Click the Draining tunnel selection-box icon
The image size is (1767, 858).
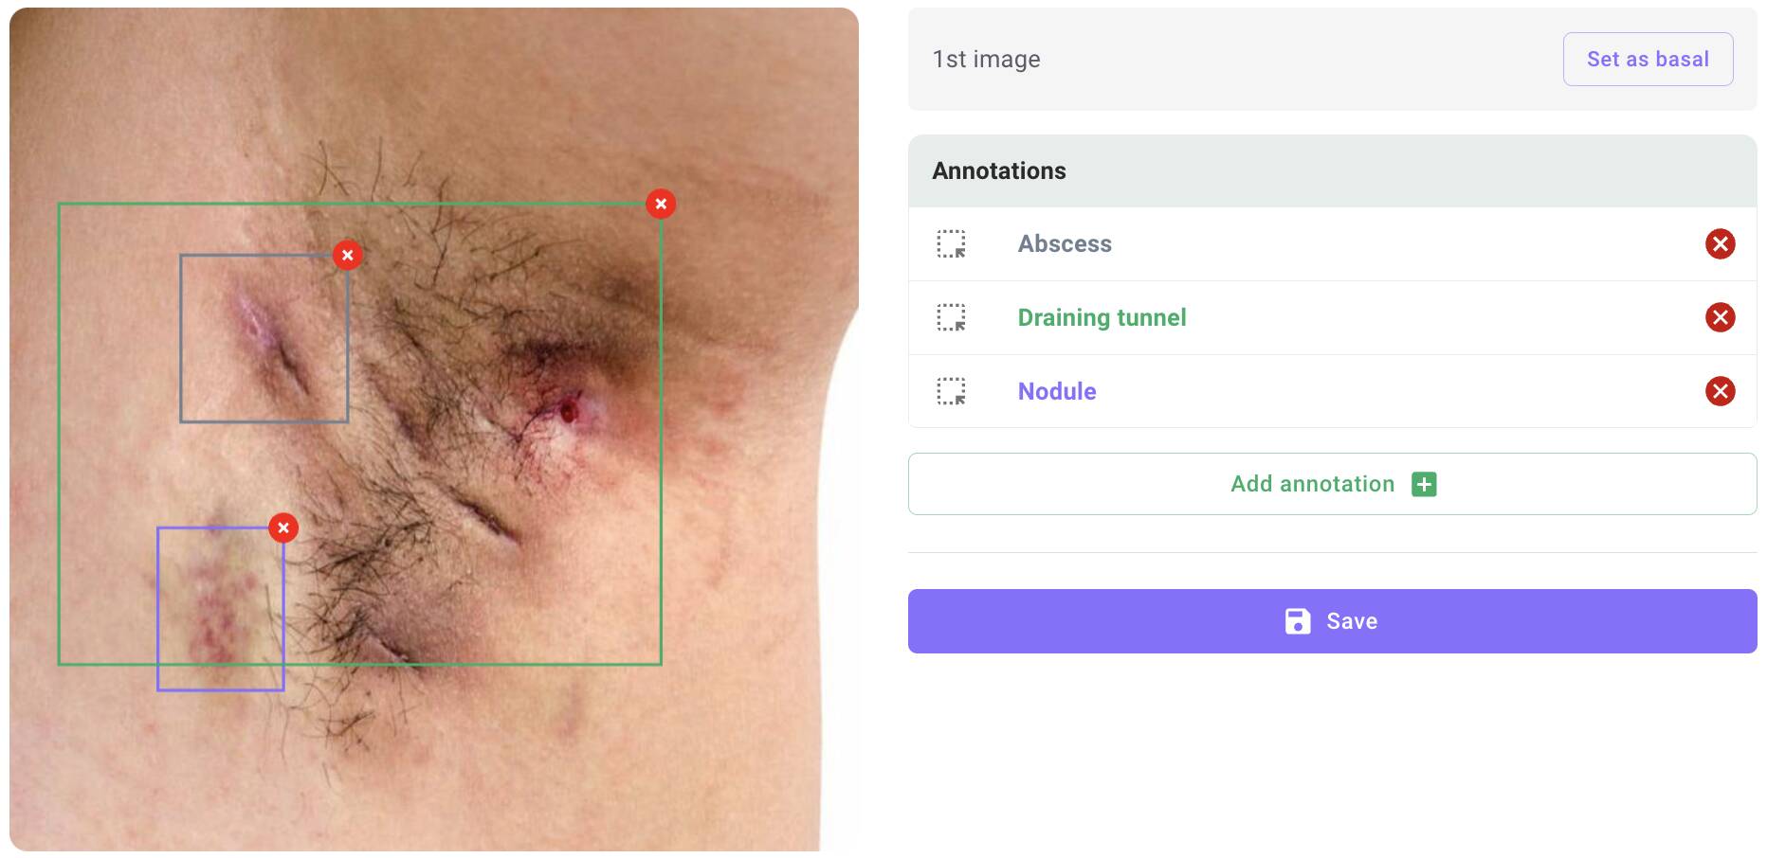coord(951,317)
